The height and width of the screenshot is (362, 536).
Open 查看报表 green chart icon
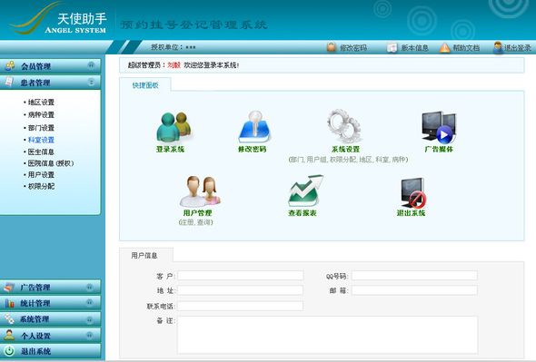click(305, 191)
